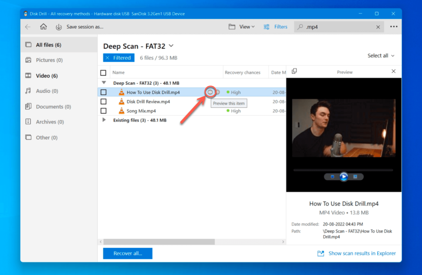
Task: Click the play button in the video preview
Action: (343, 176)
